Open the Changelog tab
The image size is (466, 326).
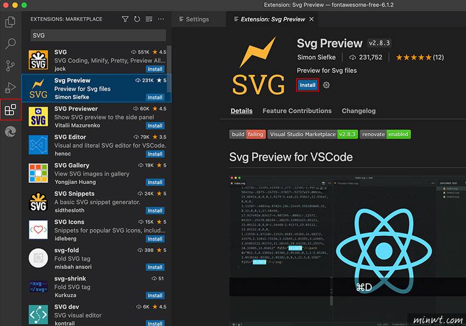coord(359,111)
